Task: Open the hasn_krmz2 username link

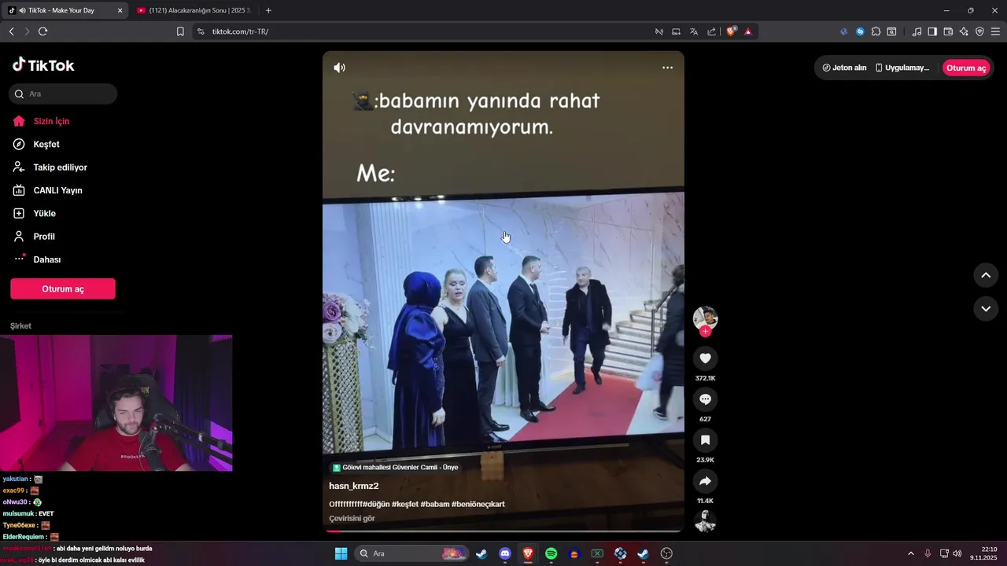Action: [x=353, y=486]
